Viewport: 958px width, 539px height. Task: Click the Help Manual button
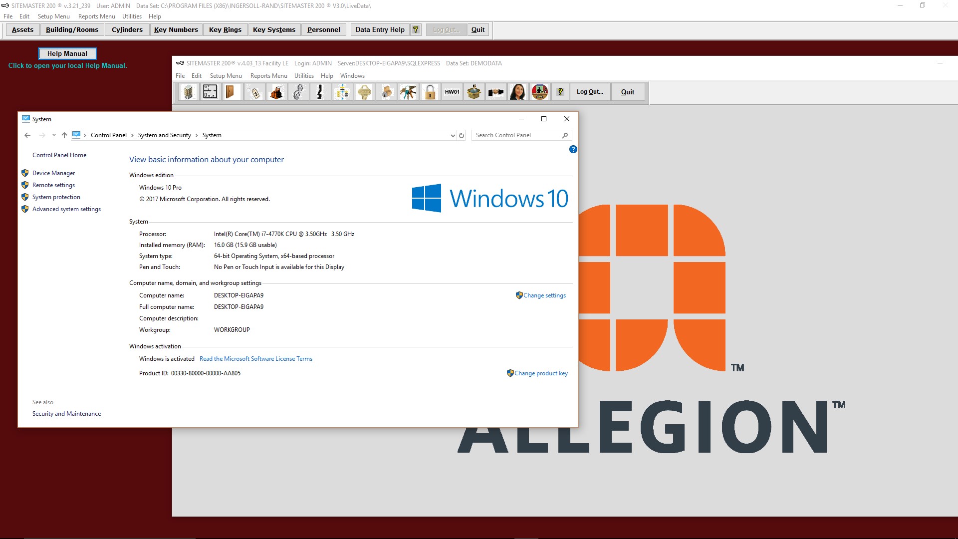tap(67, 53)
